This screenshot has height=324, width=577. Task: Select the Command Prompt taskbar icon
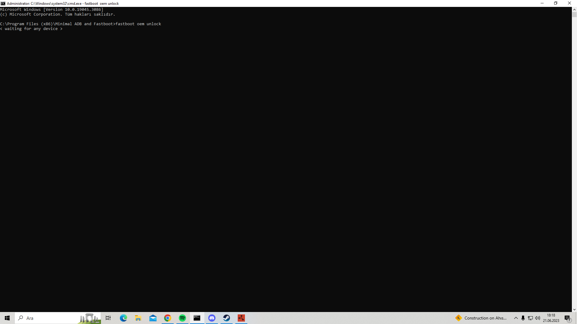point(197,318)
